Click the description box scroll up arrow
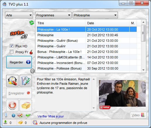151x128 pixels. point(94,79)
